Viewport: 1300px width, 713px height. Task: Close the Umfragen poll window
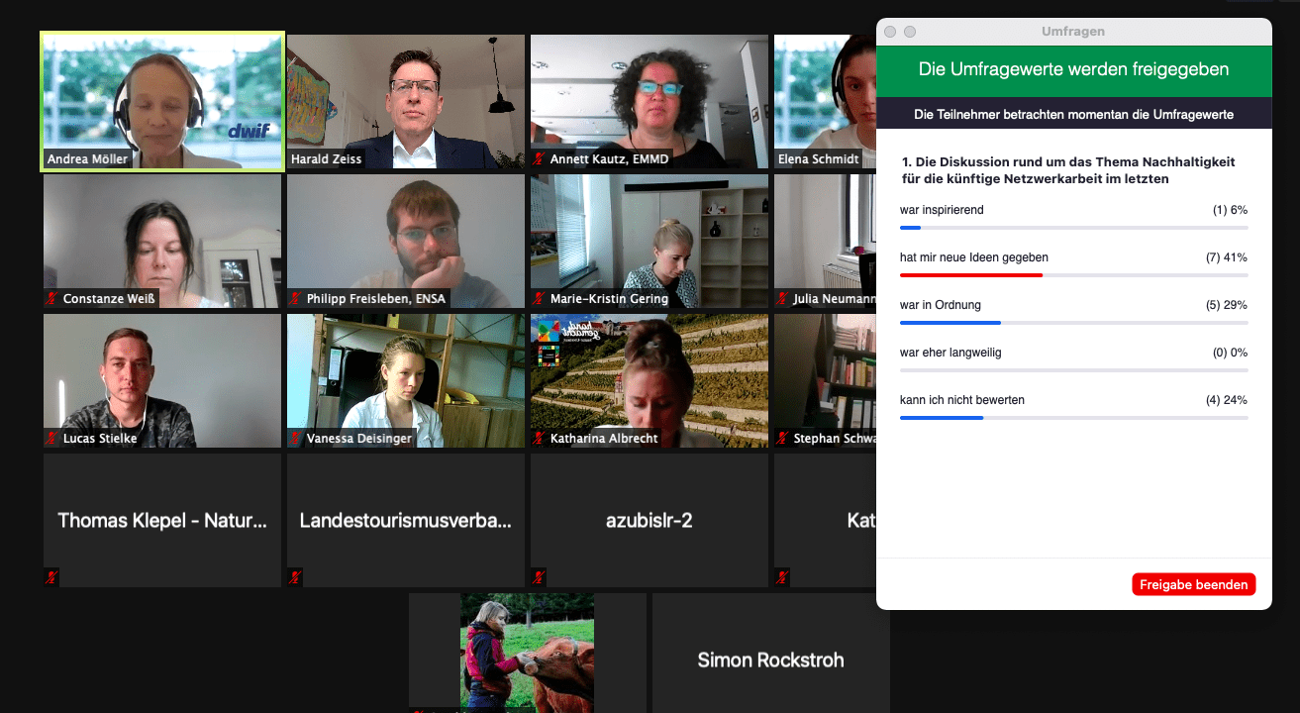(890, 32)
